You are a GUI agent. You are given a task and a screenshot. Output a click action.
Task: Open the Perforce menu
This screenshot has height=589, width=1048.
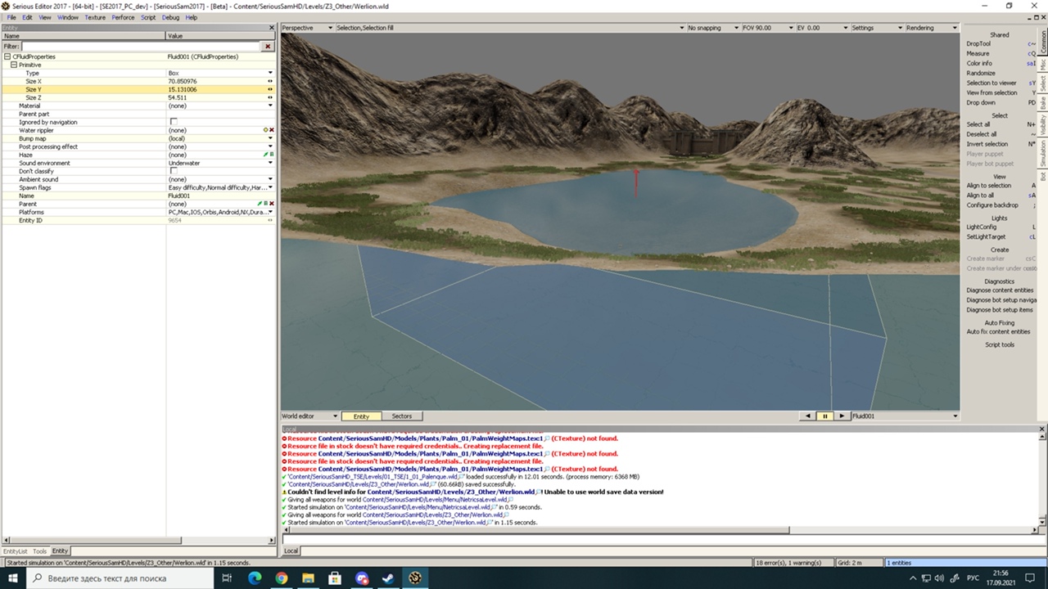(123, 17)
